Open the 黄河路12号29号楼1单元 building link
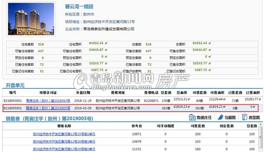Screen dimensions: 264x152 [64, 149]
